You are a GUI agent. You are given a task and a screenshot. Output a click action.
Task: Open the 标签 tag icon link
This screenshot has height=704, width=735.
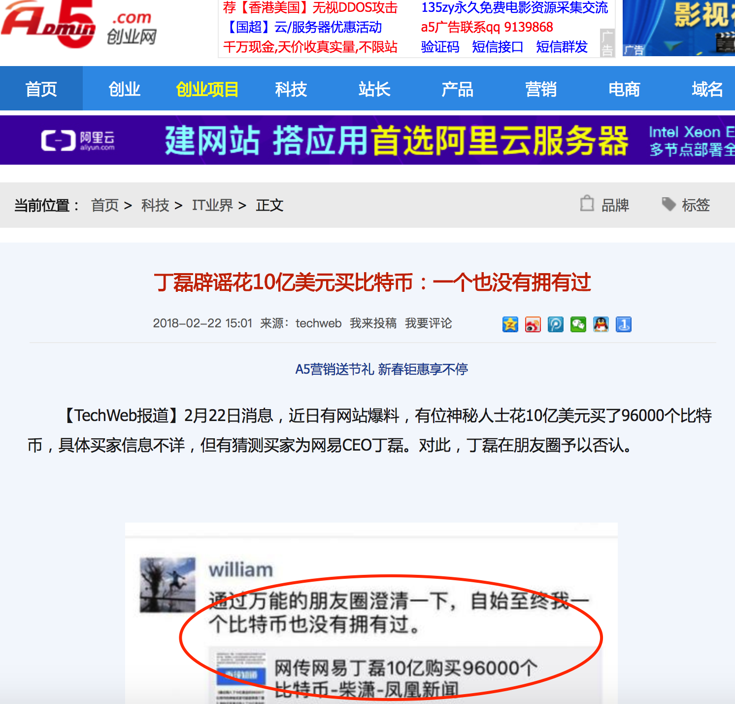685,205
